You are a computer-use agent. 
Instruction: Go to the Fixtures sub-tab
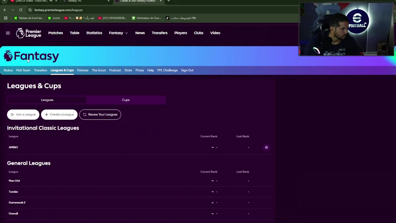point(83,70)
